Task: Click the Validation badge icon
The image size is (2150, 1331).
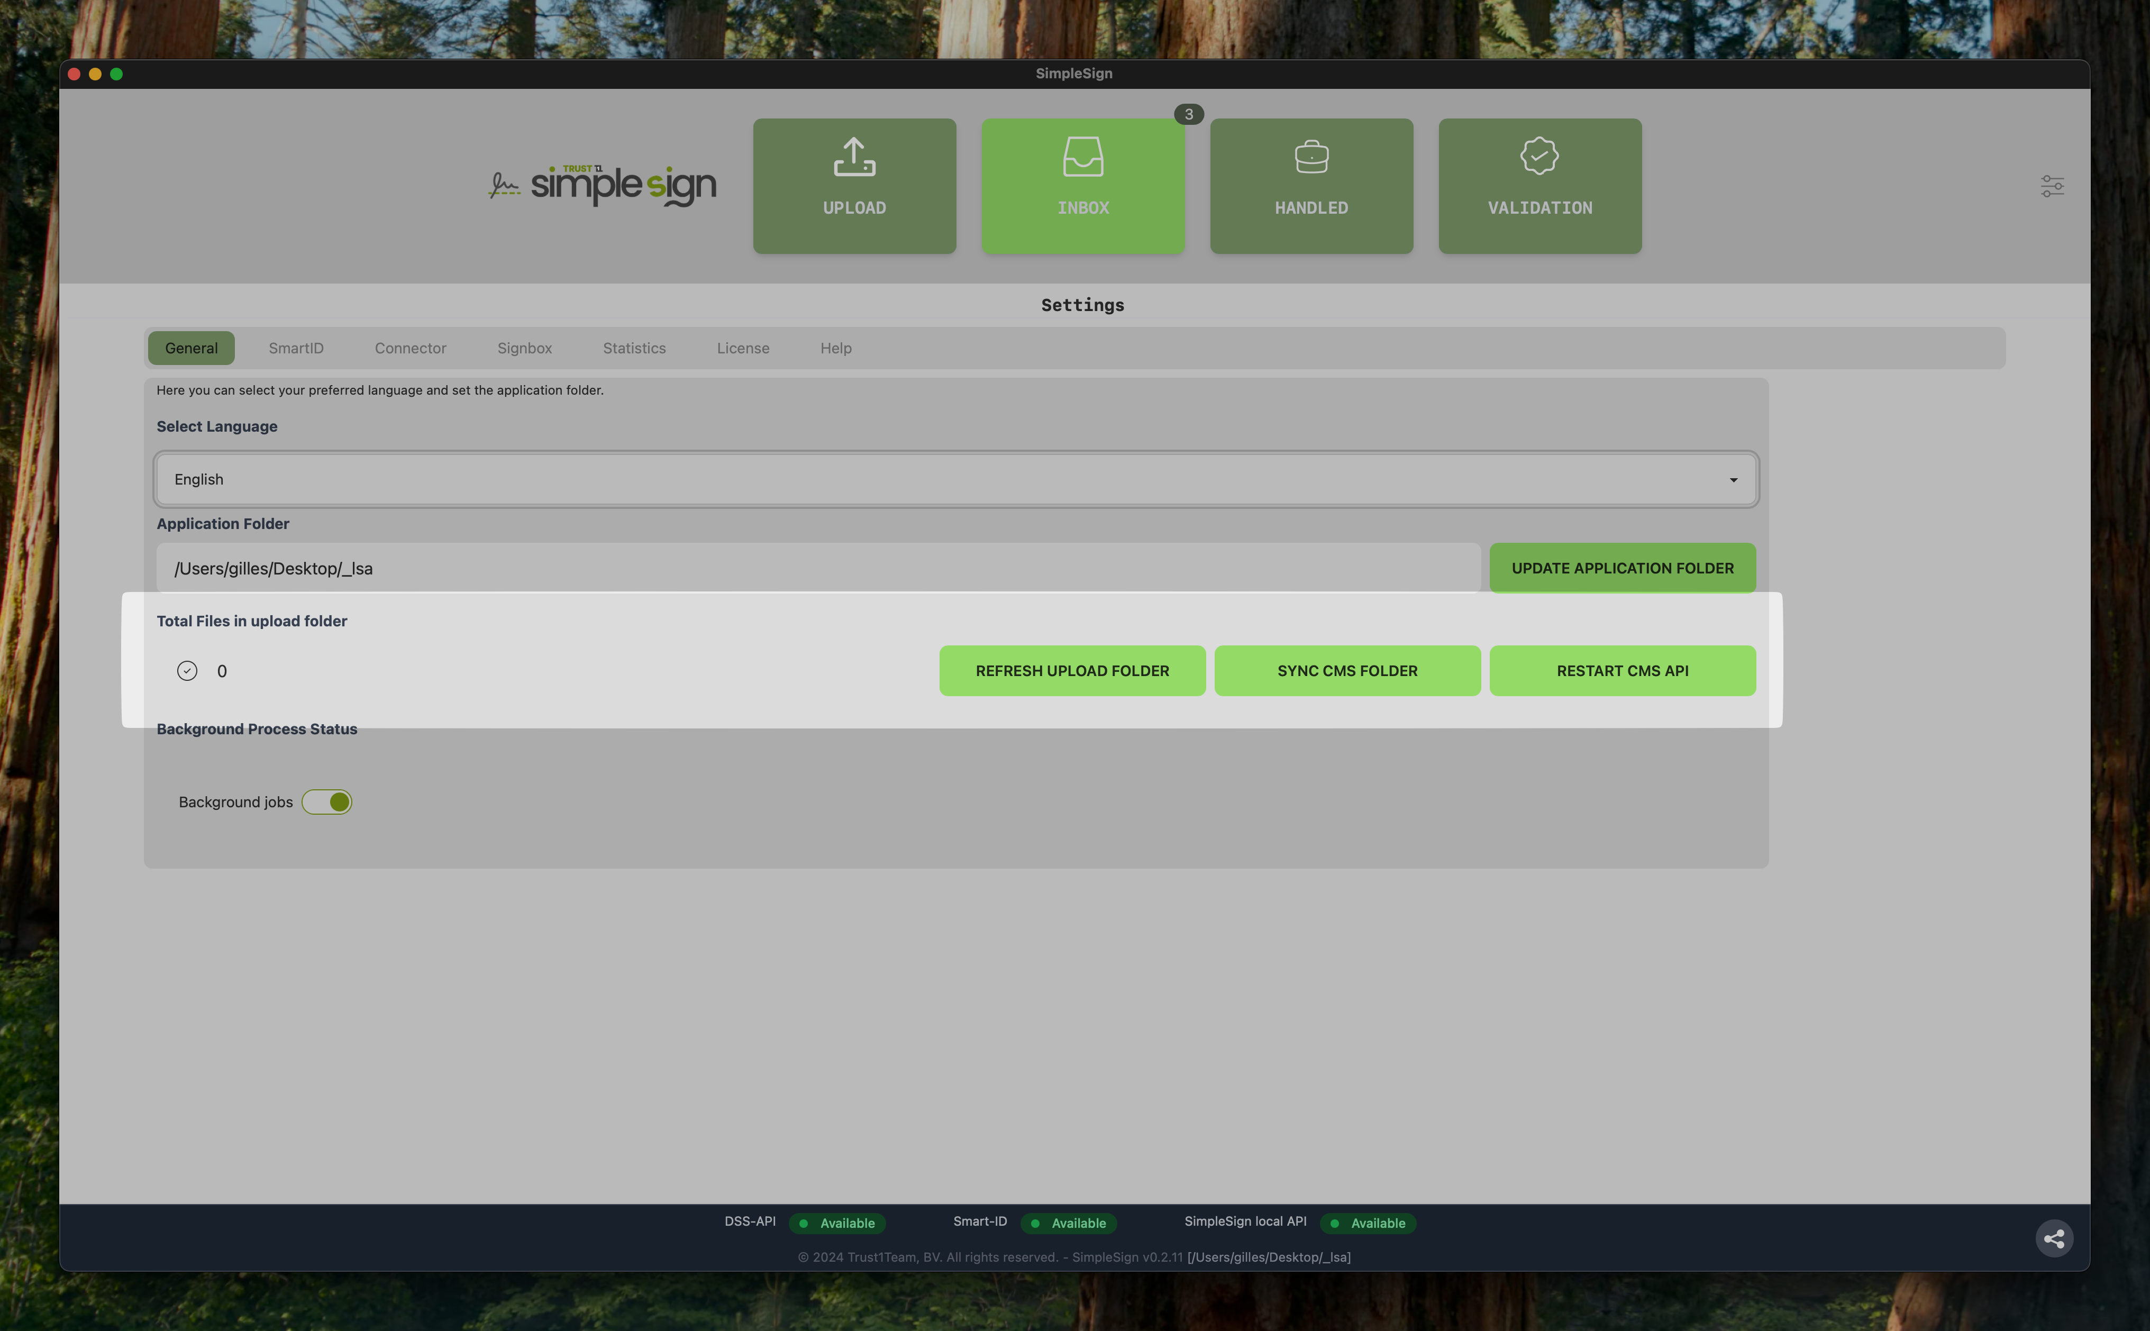Action: [x=1539, y=156]
